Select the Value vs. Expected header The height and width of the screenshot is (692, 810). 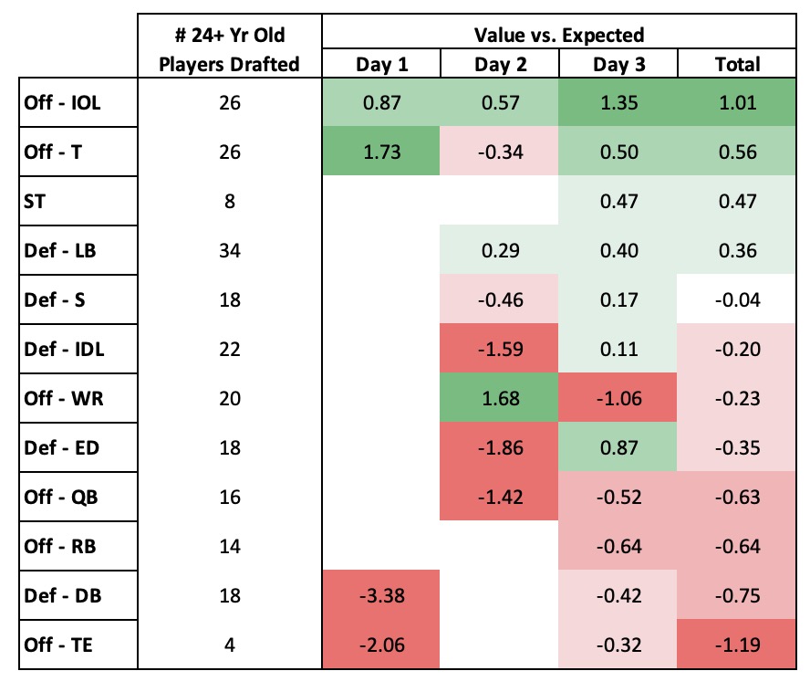tap(558, 36)
